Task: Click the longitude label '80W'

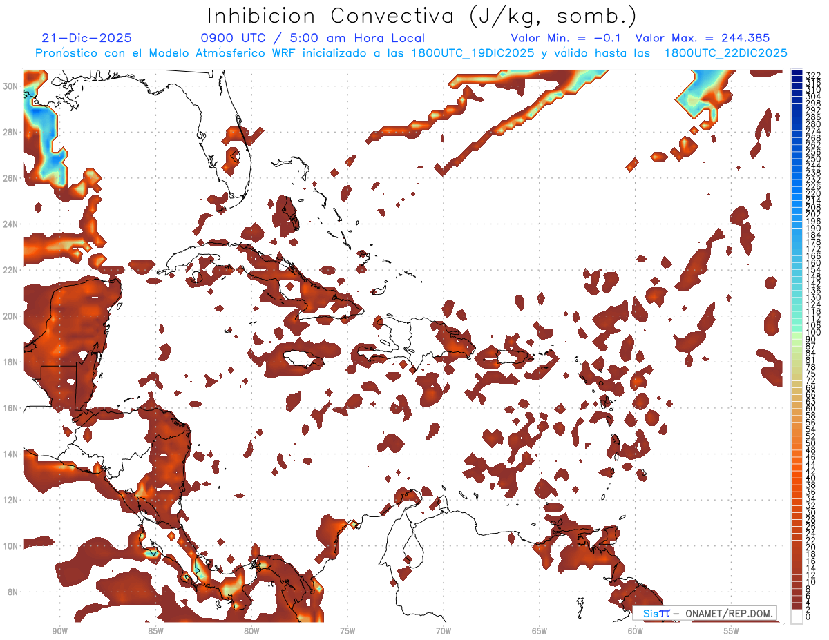Action: [251, 631]
